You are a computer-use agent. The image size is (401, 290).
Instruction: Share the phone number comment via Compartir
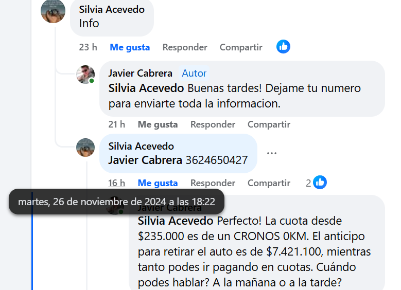pyautogui.click(x=269, y=183)
